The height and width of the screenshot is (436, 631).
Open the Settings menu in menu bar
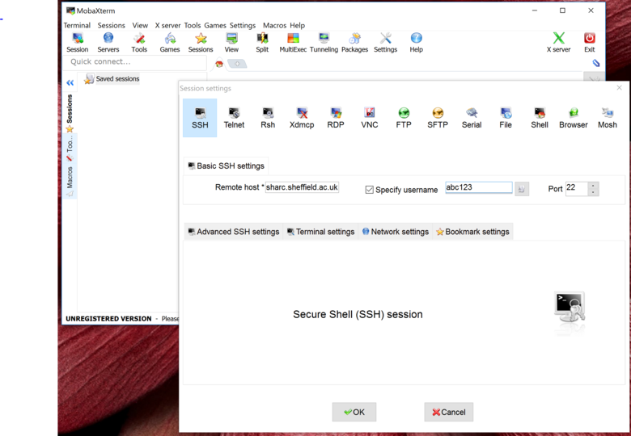coord(243,25)
